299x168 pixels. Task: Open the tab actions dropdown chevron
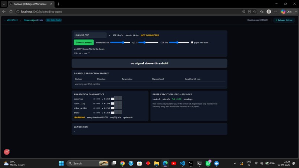[4, 4]
